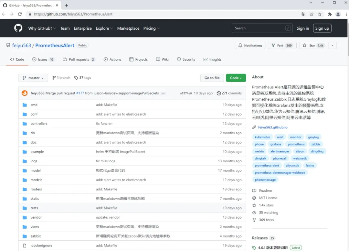The width and height of the screenshot is (349, 251).
Task: Open a new browser tab with plus icon
Action: click(x=67, y=5)
